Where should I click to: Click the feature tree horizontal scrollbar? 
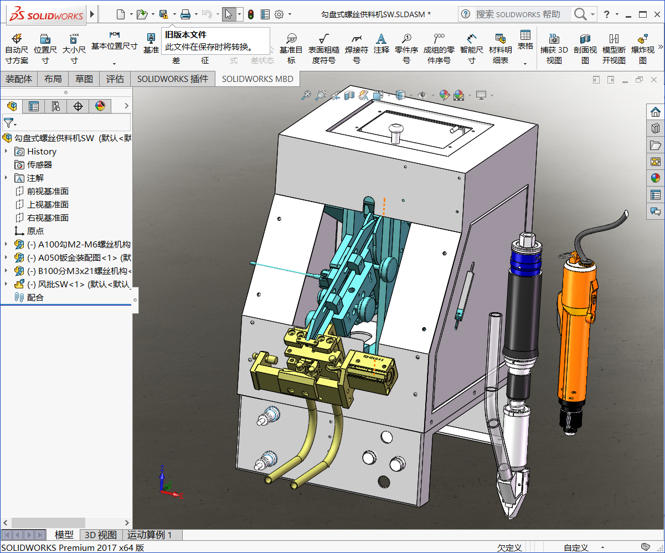point(48,523)
